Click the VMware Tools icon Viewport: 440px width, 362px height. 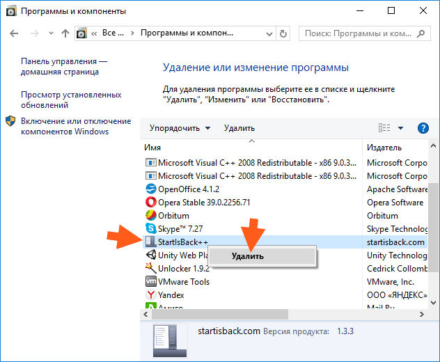click(150, 281)
